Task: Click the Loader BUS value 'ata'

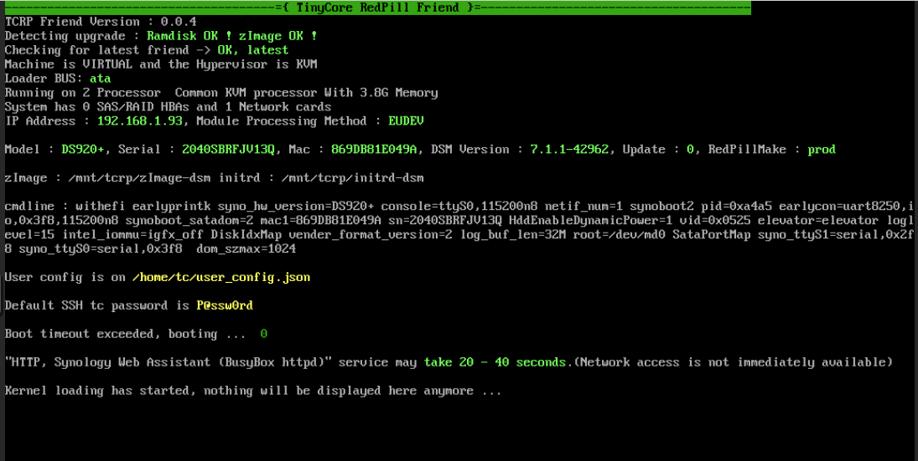Action: [x=100, y=79]
